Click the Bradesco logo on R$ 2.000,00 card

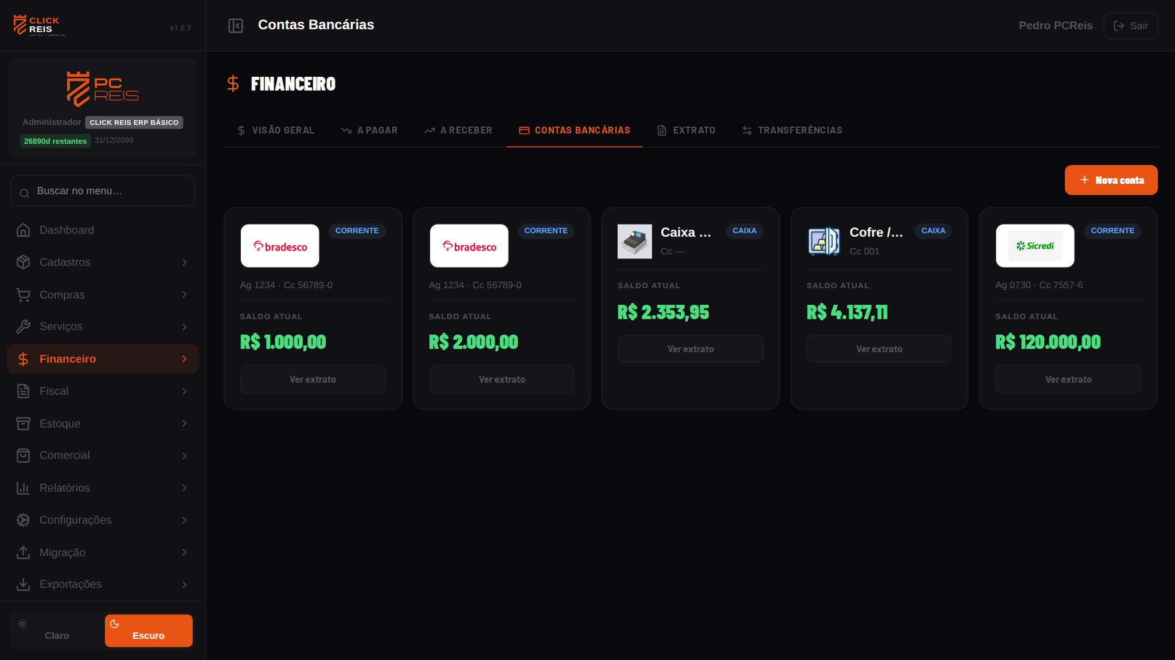point(469,246)
